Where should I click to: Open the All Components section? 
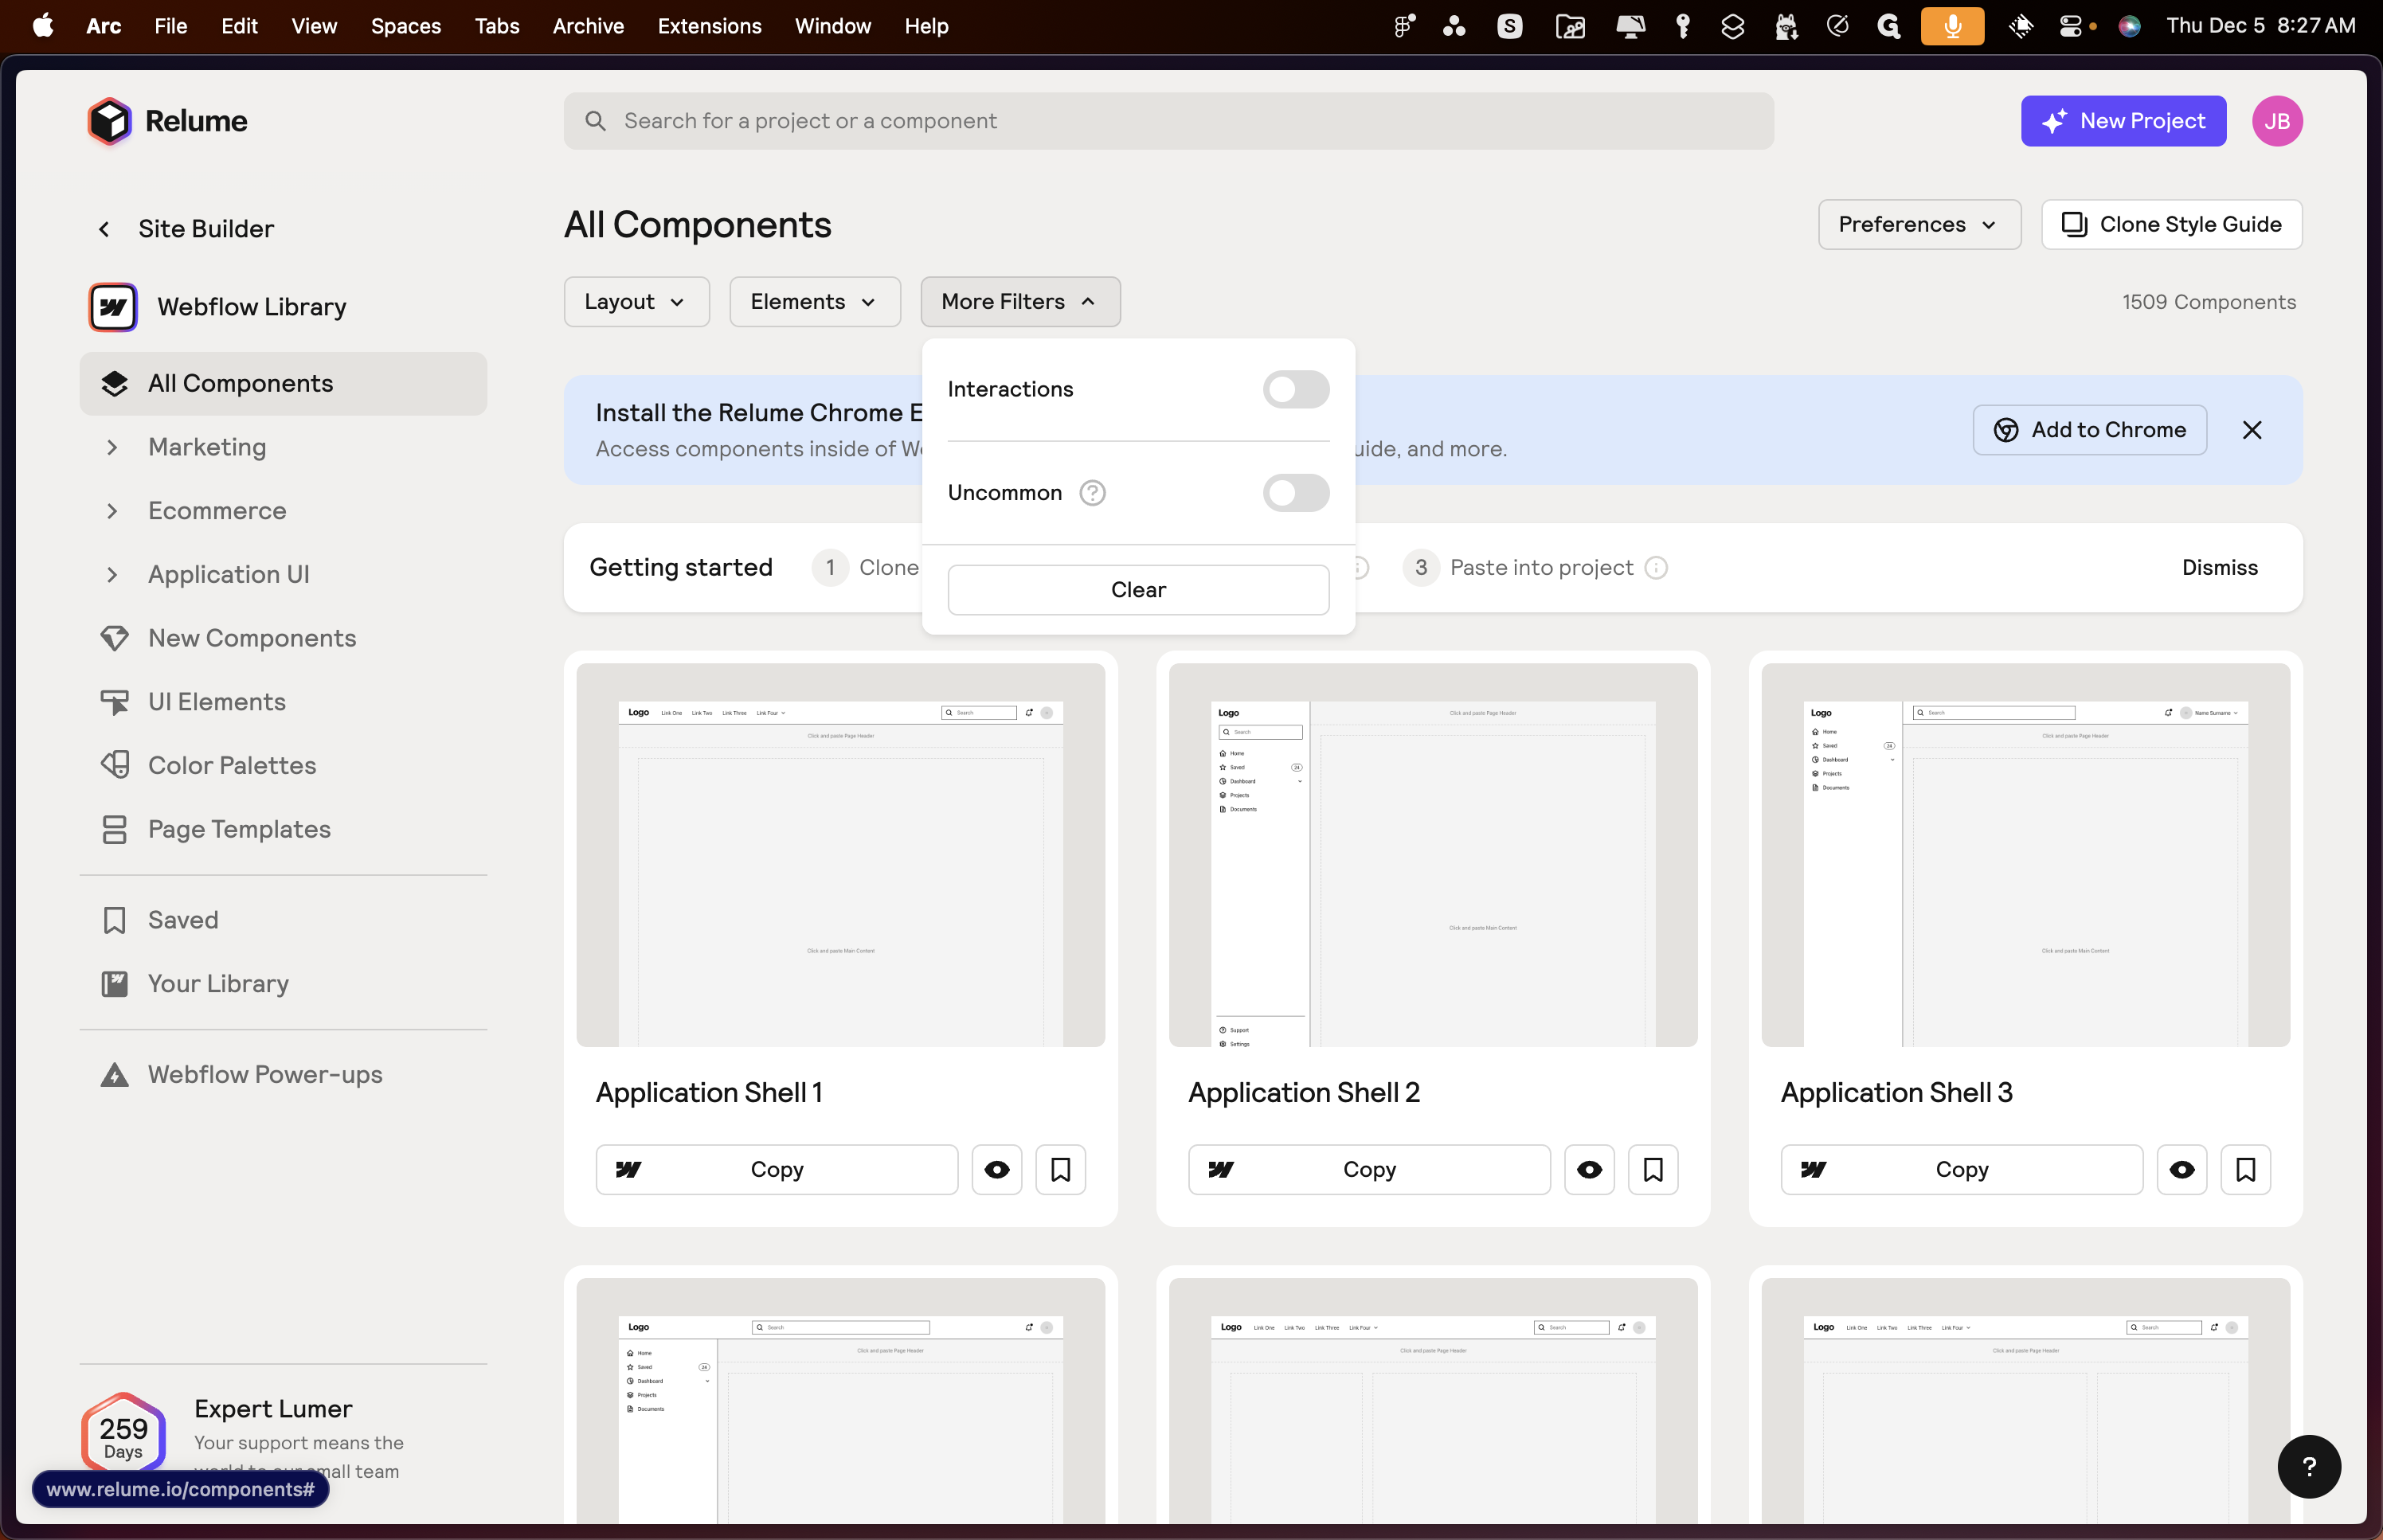(x=283, y=383)
